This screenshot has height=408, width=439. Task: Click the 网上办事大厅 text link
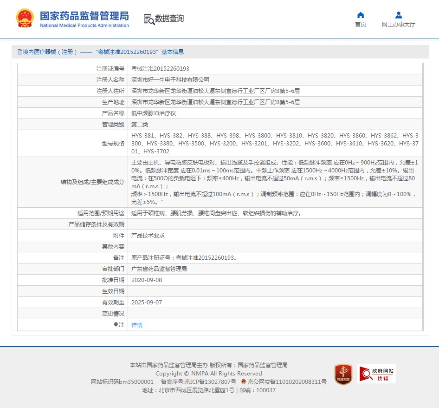399,25
